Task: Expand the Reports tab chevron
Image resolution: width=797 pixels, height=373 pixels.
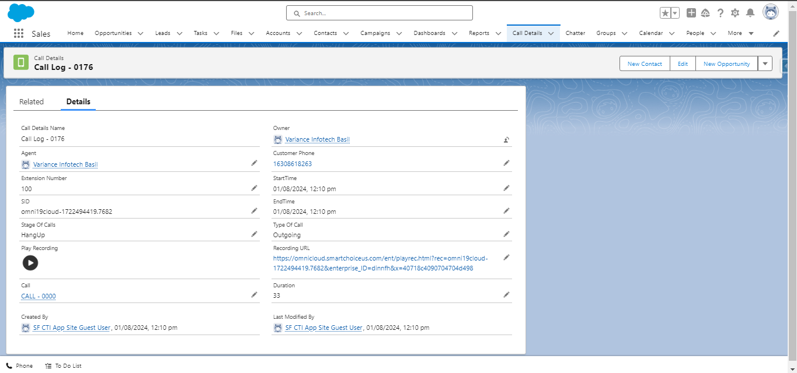Action: pos(498,33)
